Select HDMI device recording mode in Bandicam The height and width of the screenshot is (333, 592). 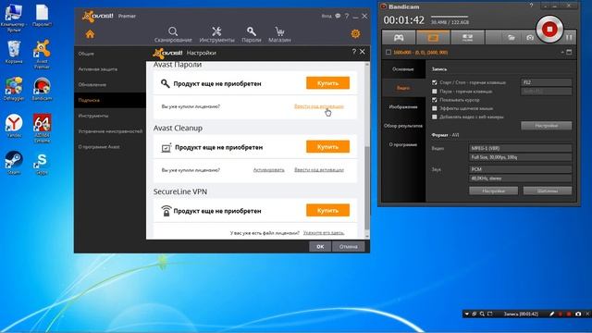467,37
